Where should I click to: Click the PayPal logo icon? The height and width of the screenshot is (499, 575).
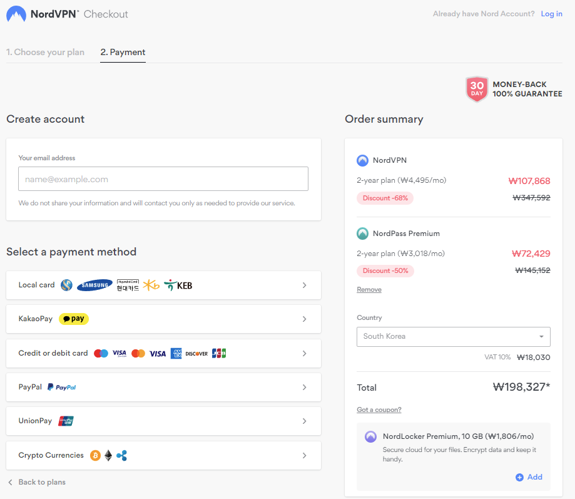coord(61,387)
